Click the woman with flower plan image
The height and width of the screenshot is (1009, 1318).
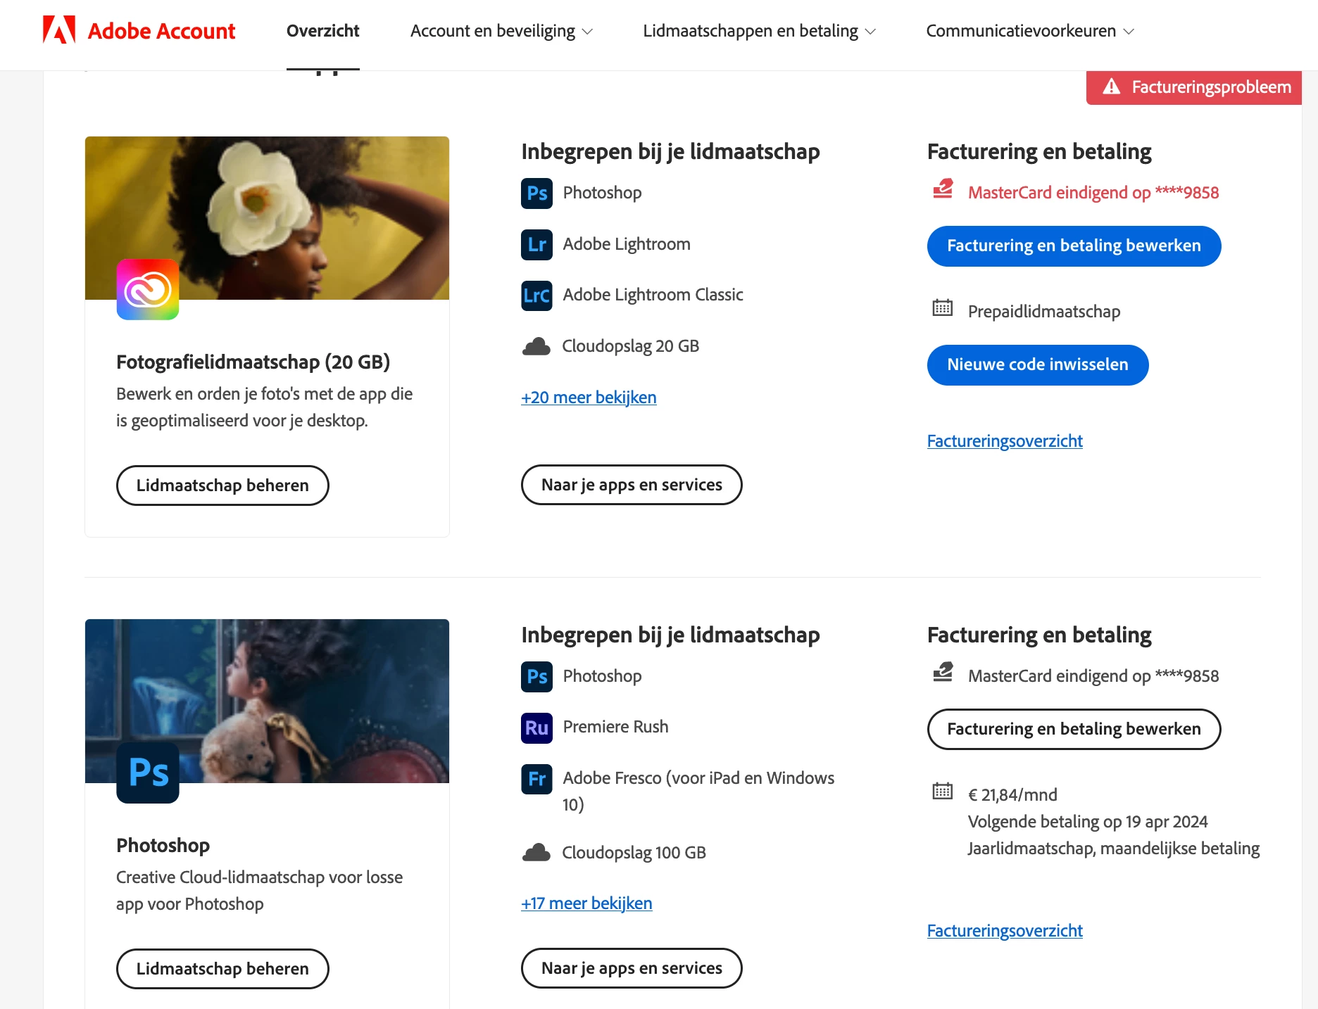[x=267, y=218]
